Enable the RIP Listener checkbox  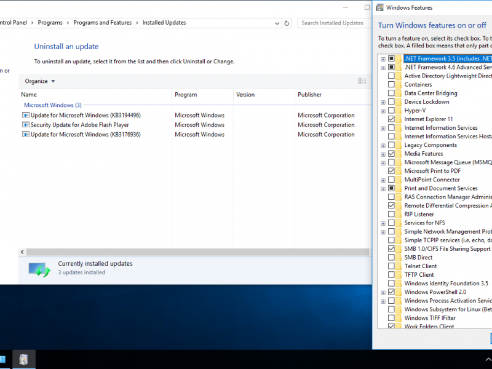[x=391, y=214]
